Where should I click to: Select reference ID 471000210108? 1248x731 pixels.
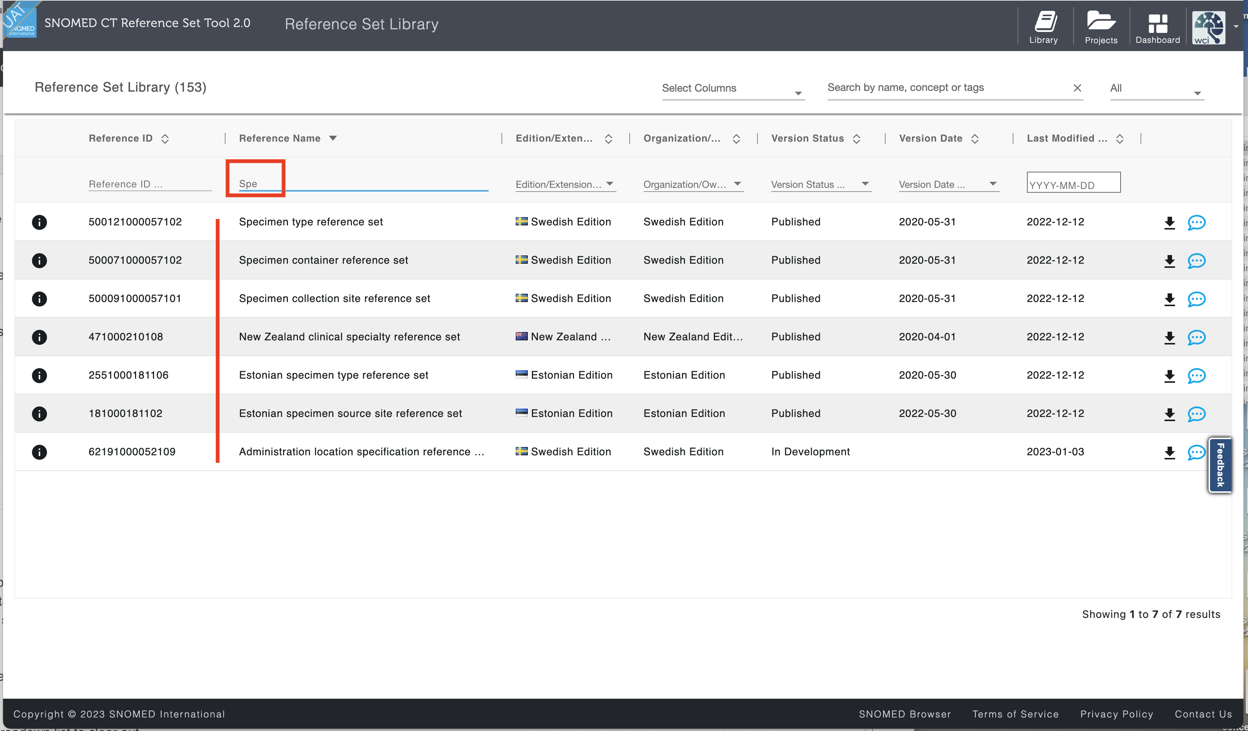click(125, 337)
